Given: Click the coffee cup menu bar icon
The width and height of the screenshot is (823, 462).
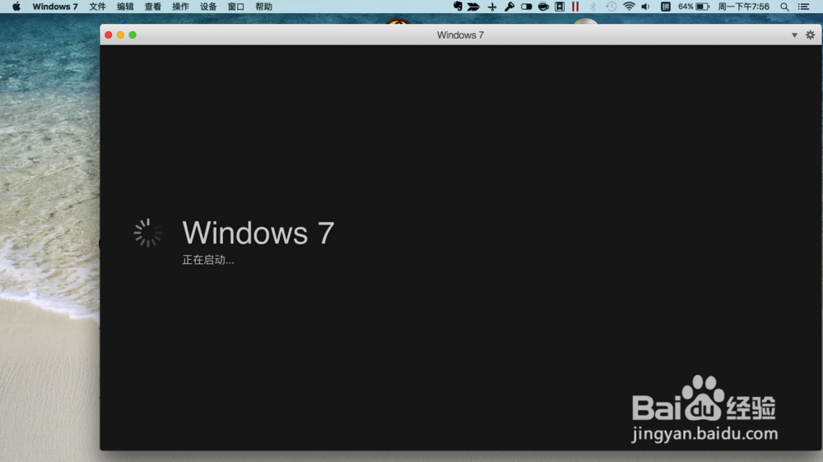Looking at the screenshot, I should pyautogui.click(x=544, y=7).
